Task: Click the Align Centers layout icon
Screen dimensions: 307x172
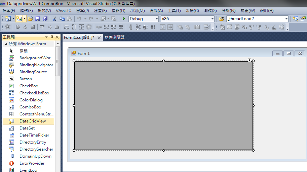Action: [25, 27]
